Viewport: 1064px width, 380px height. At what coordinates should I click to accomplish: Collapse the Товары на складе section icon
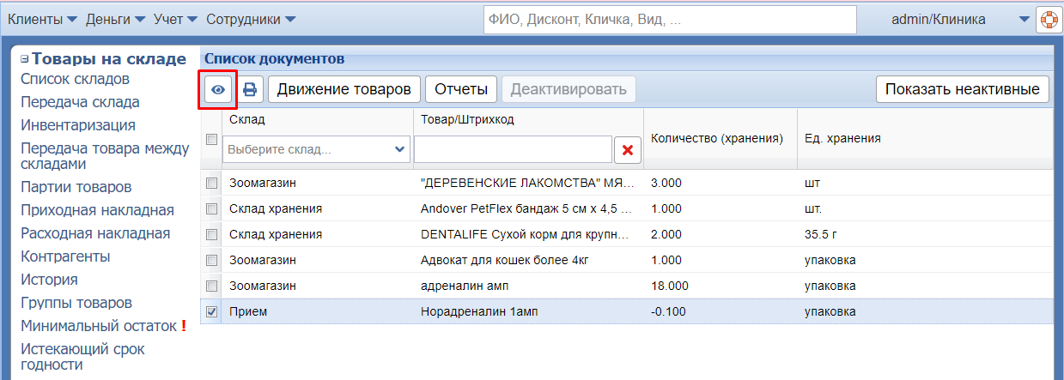(25, 60)
